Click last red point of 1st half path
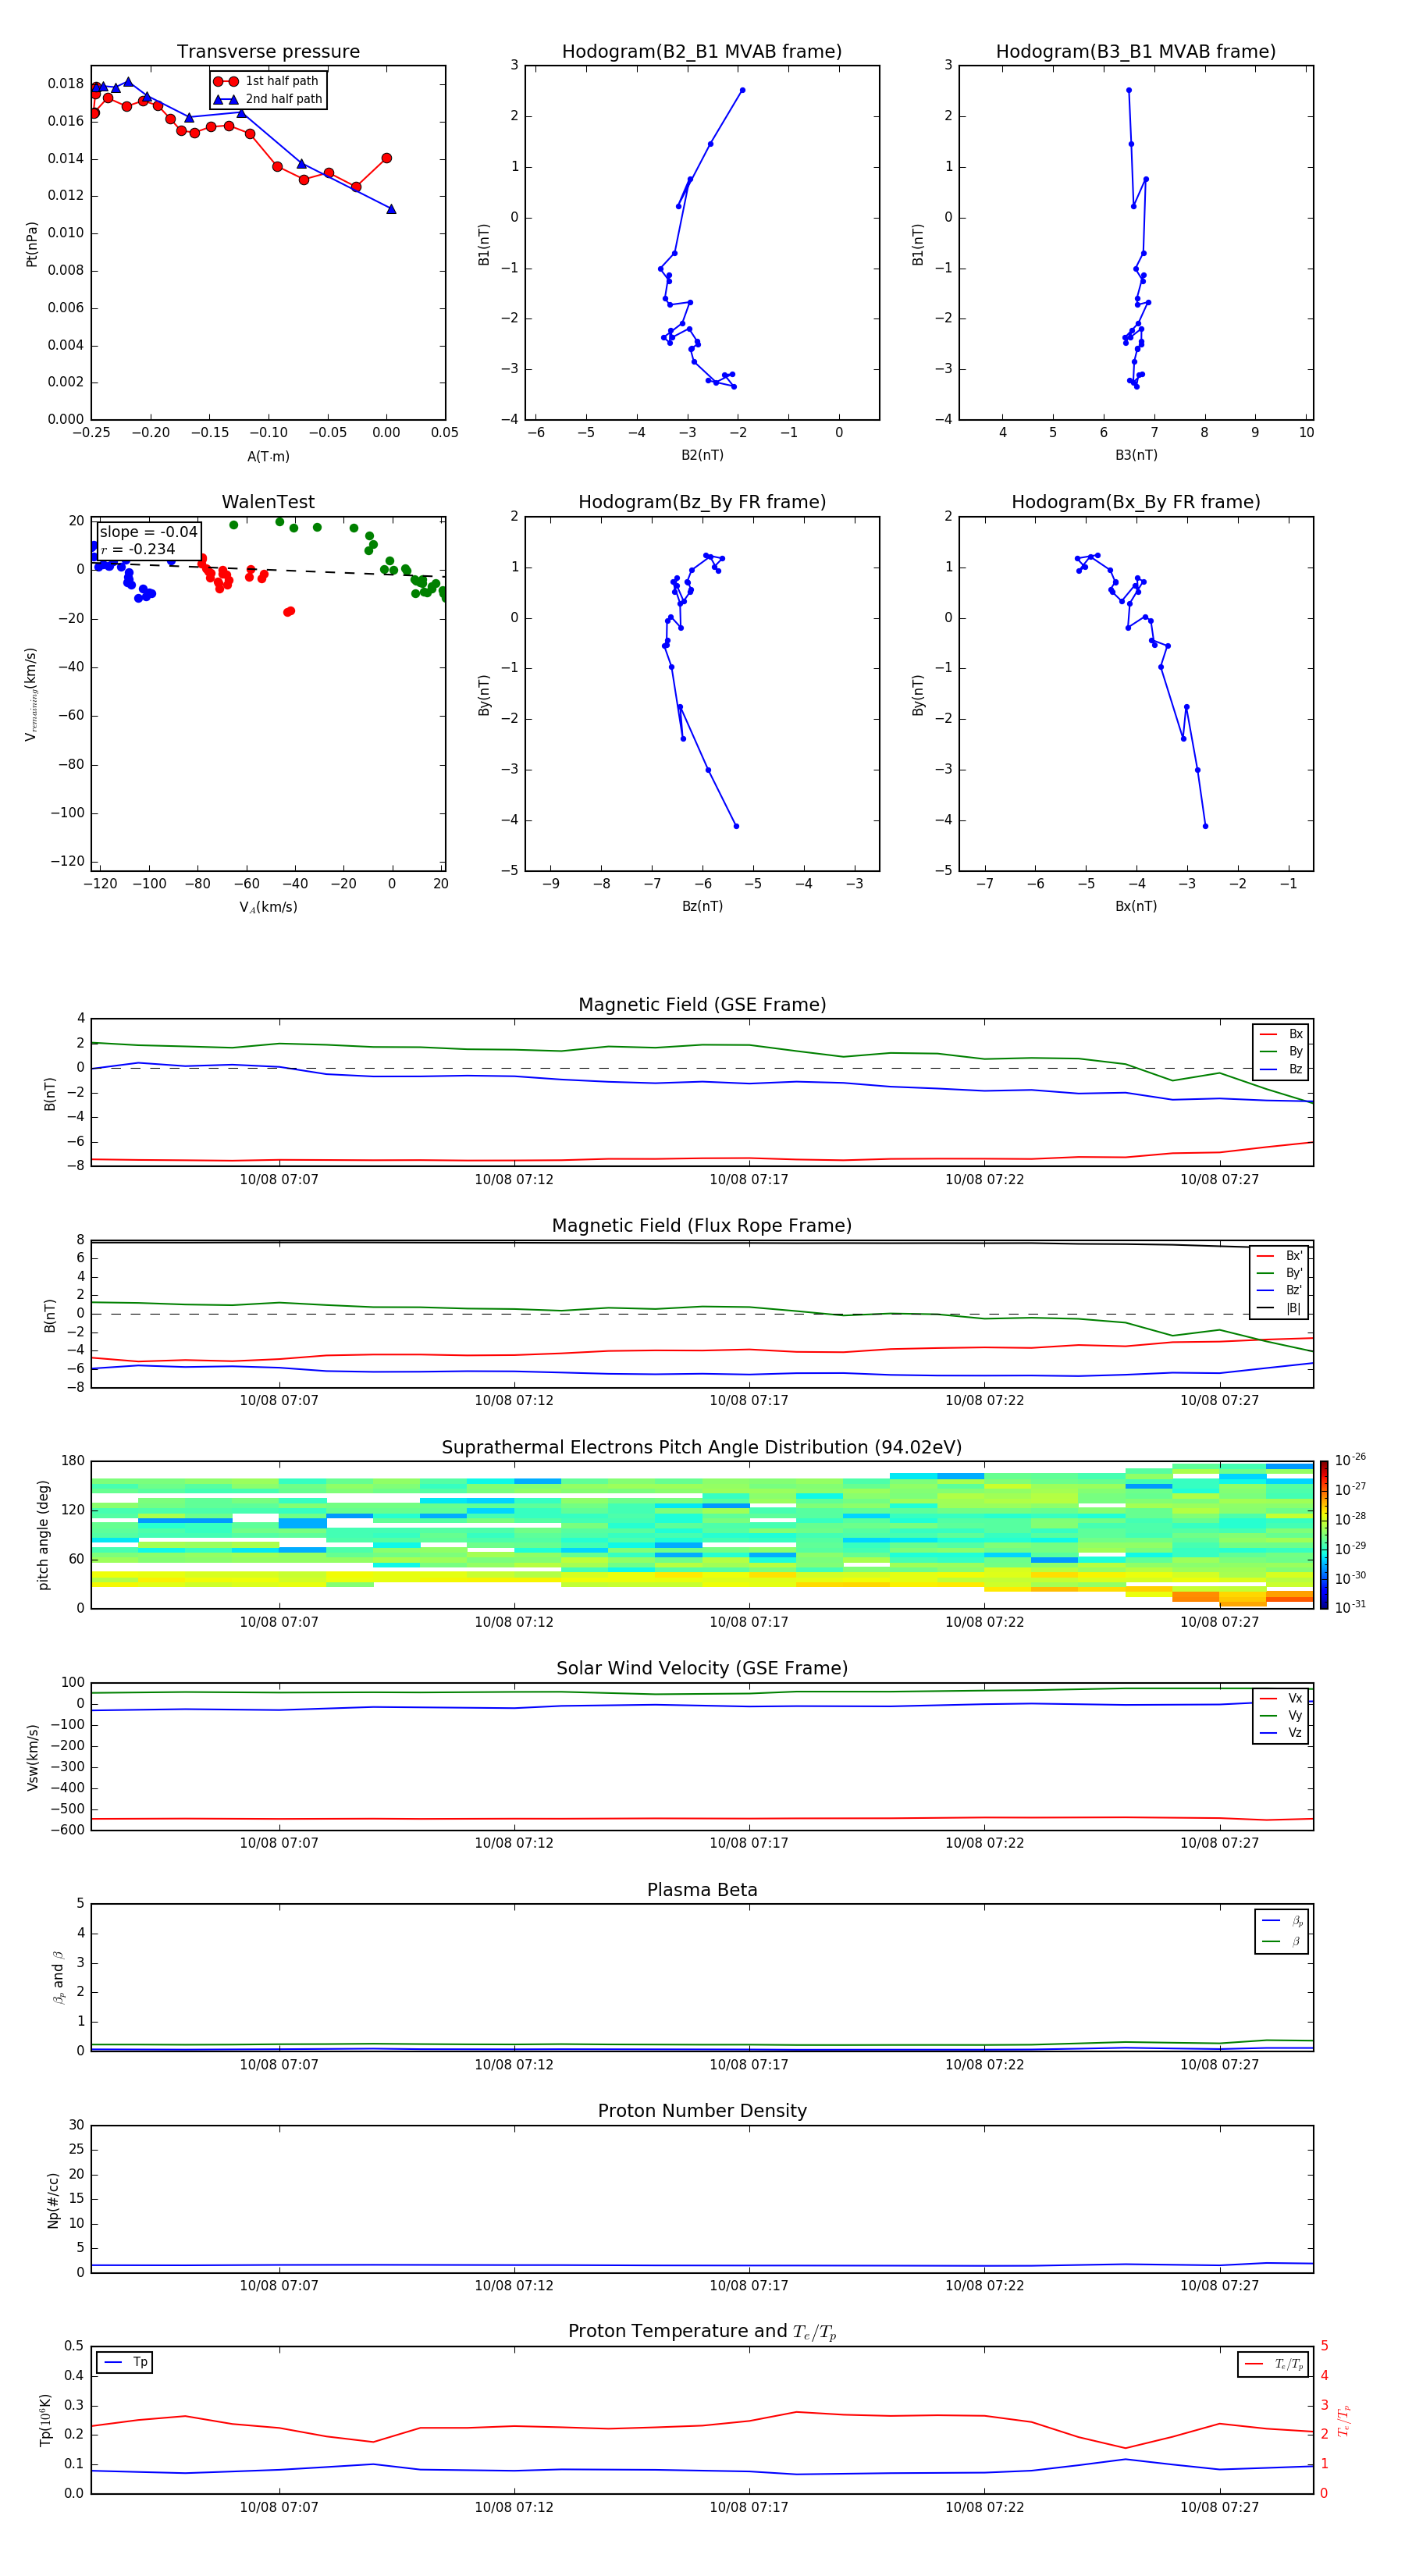This screenshot has width=1405, height=2576. 386,158
